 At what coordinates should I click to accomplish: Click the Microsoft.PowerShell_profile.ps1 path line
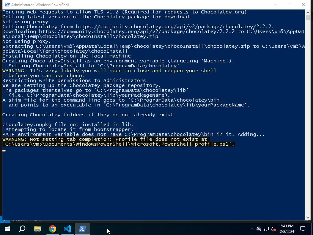point(118,144)
